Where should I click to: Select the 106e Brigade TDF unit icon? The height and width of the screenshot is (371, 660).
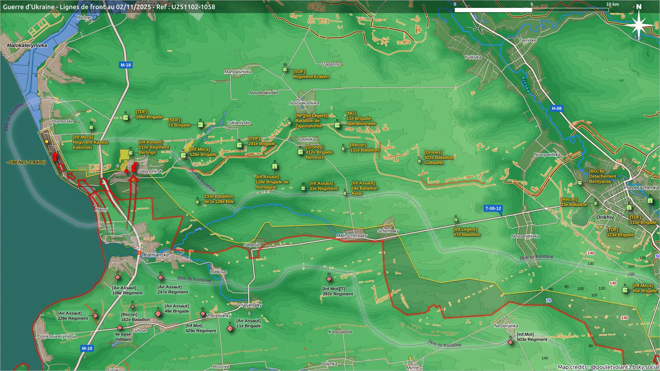coord(126,117)
